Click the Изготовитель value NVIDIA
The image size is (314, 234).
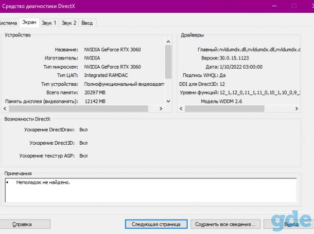pyautogui.click(x=92, y=58)
